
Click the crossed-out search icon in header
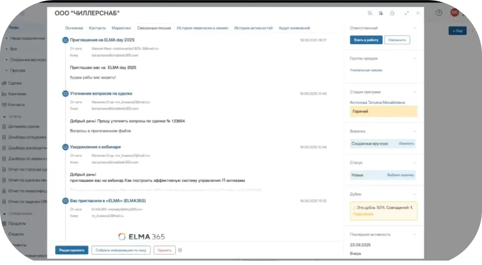click(x=370, y=13)
